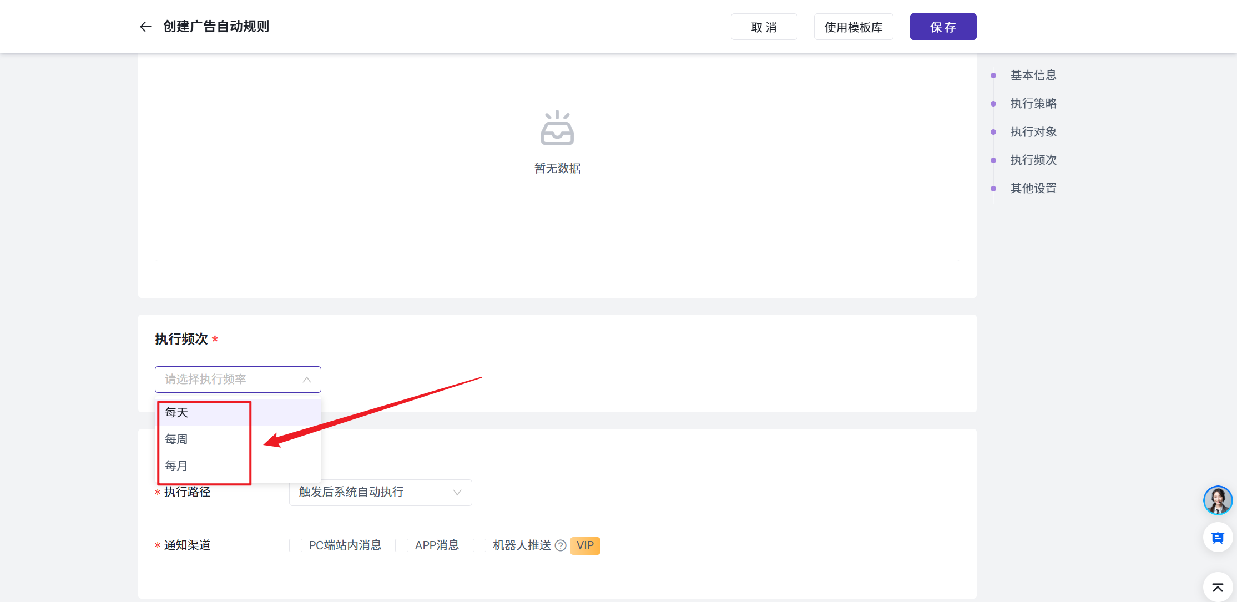Click help icon beside 机器人推送
This screenshot has width=1237, height=602.
(x=561, y=545)
